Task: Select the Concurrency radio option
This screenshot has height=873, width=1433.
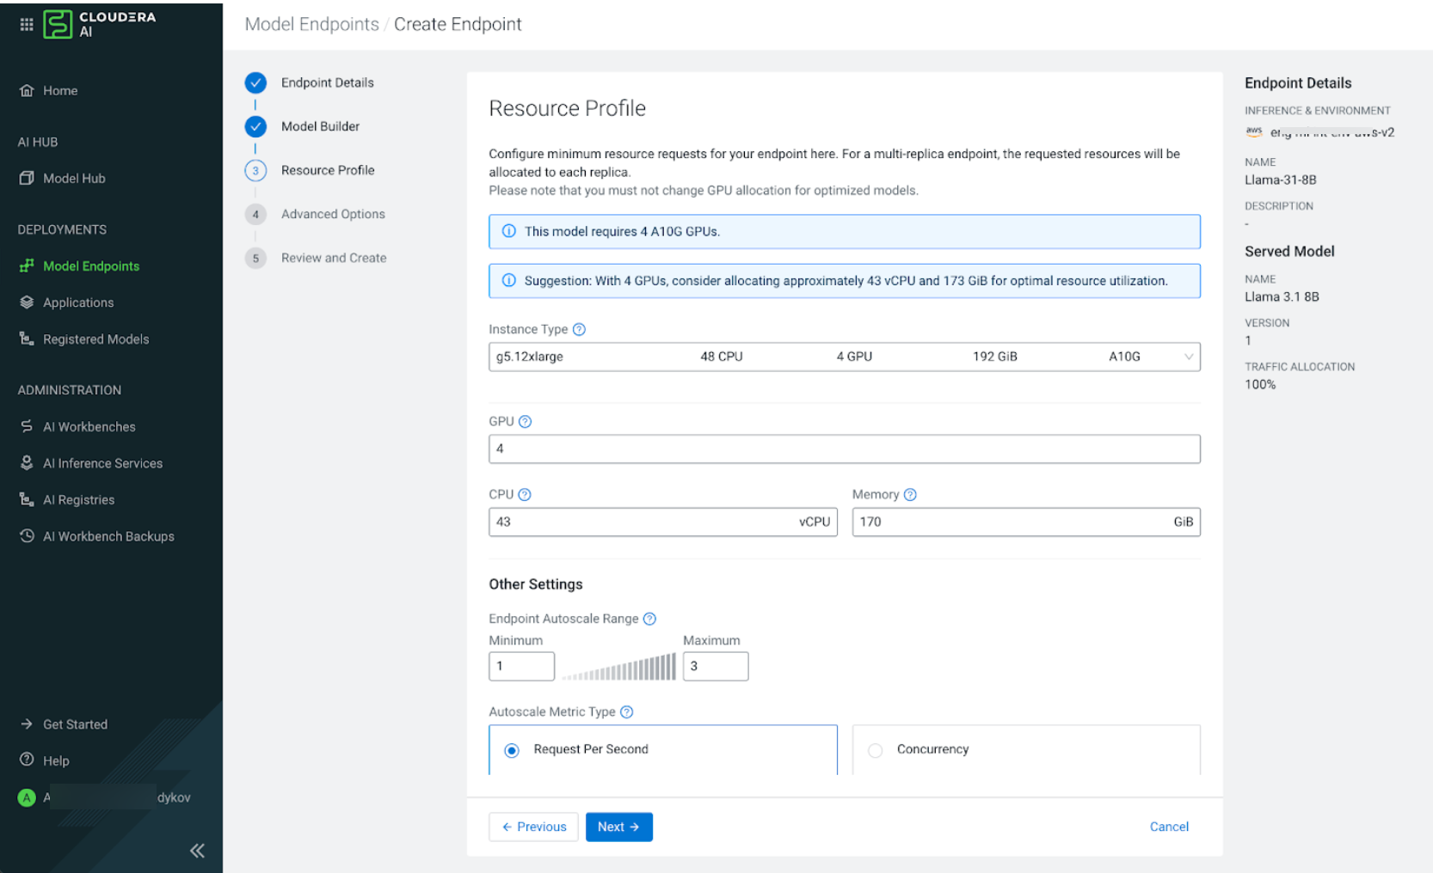Action: pos(876,750)
